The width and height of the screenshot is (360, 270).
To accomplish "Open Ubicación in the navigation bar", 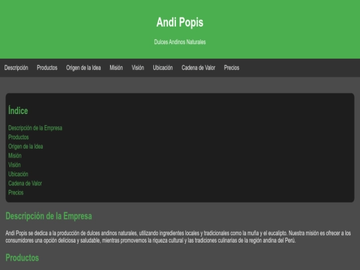I will pyautogui.click(x=163, y=68).
